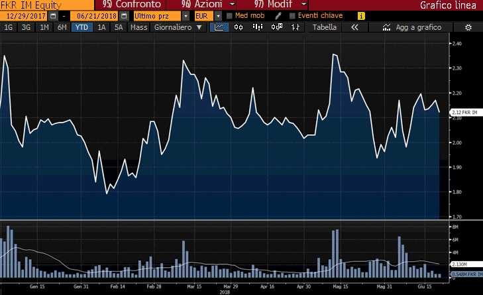Screen dimensions: 483x295
Task: Select the Mass time range
Action: (x=138, y=27)
